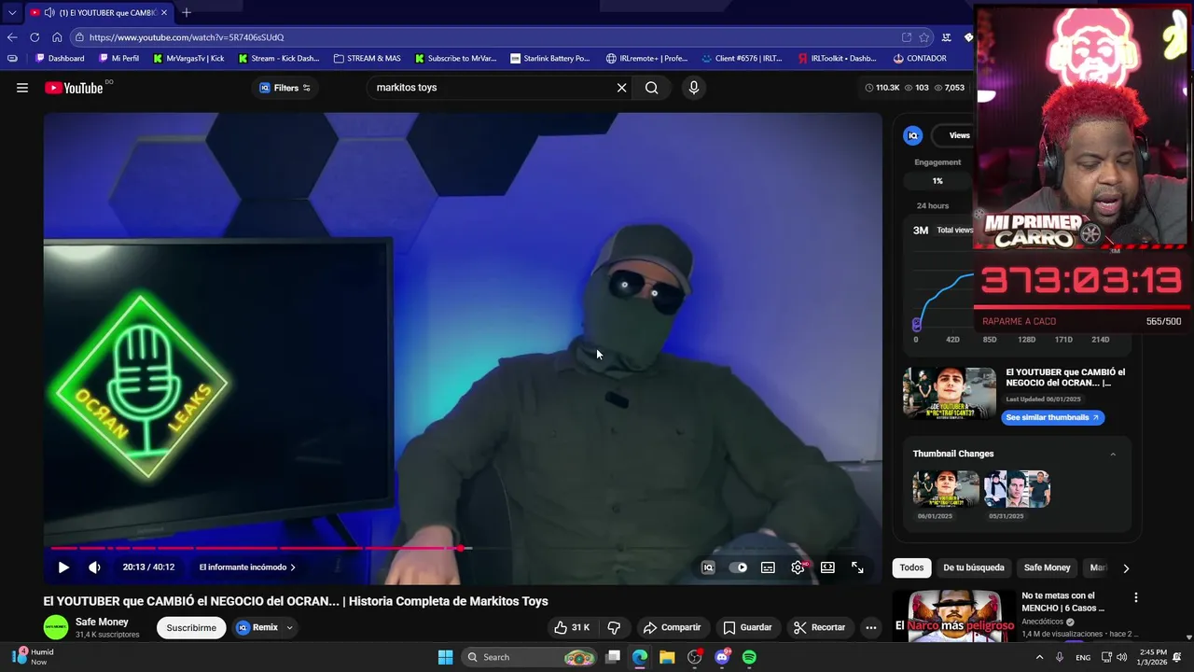Open the YouTube hamburger guide menu
The image size is (1194, 672).
22,88
